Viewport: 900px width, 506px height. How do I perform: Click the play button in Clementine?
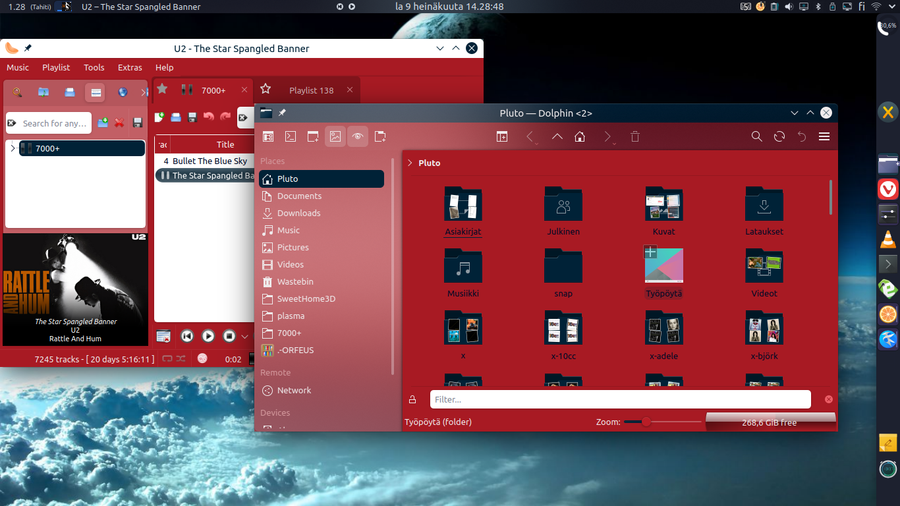click(x=208, y=336)
